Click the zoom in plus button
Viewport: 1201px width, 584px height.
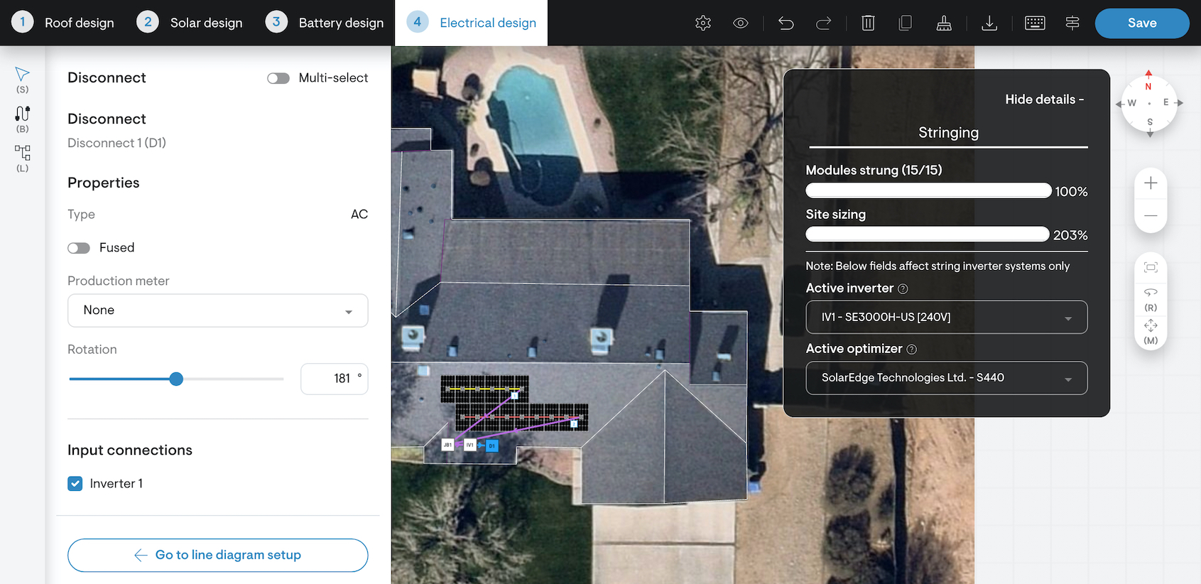(x=1151, y=183)
